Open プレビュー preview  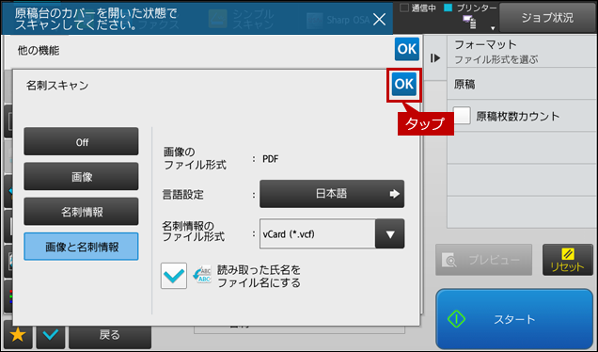pos(483,260)
